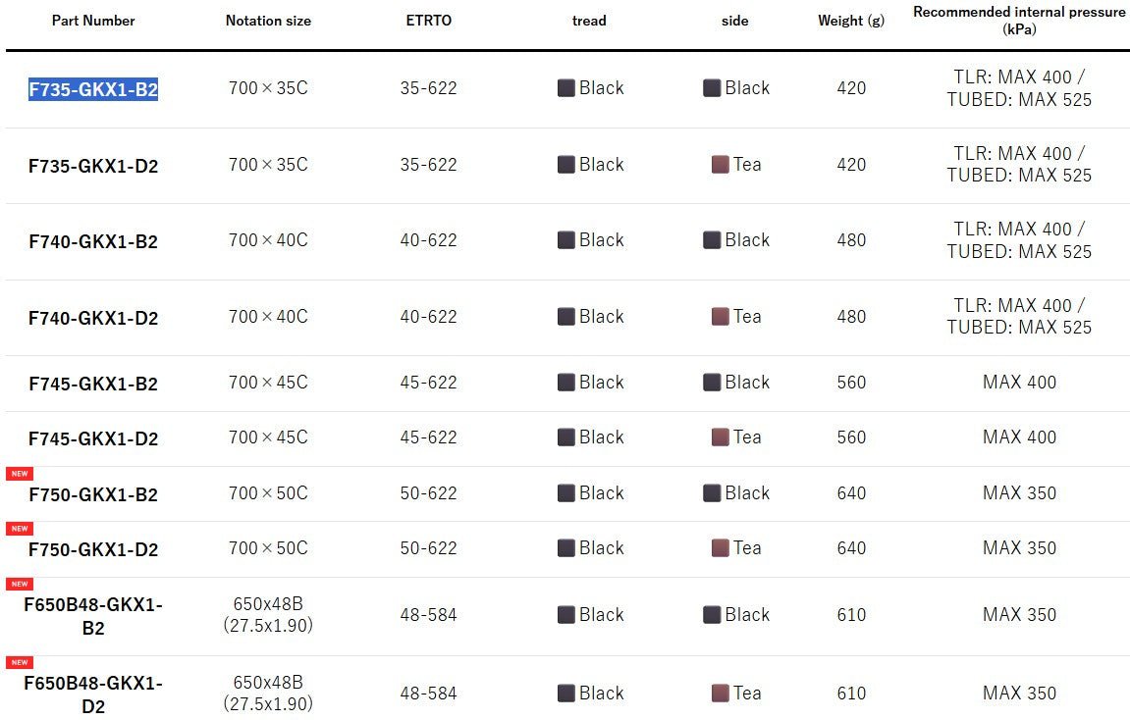1130x720 pixels.
Task: Click the highlighted F735-GKX1-B2 part number
Action: click(x=93, y=89)
